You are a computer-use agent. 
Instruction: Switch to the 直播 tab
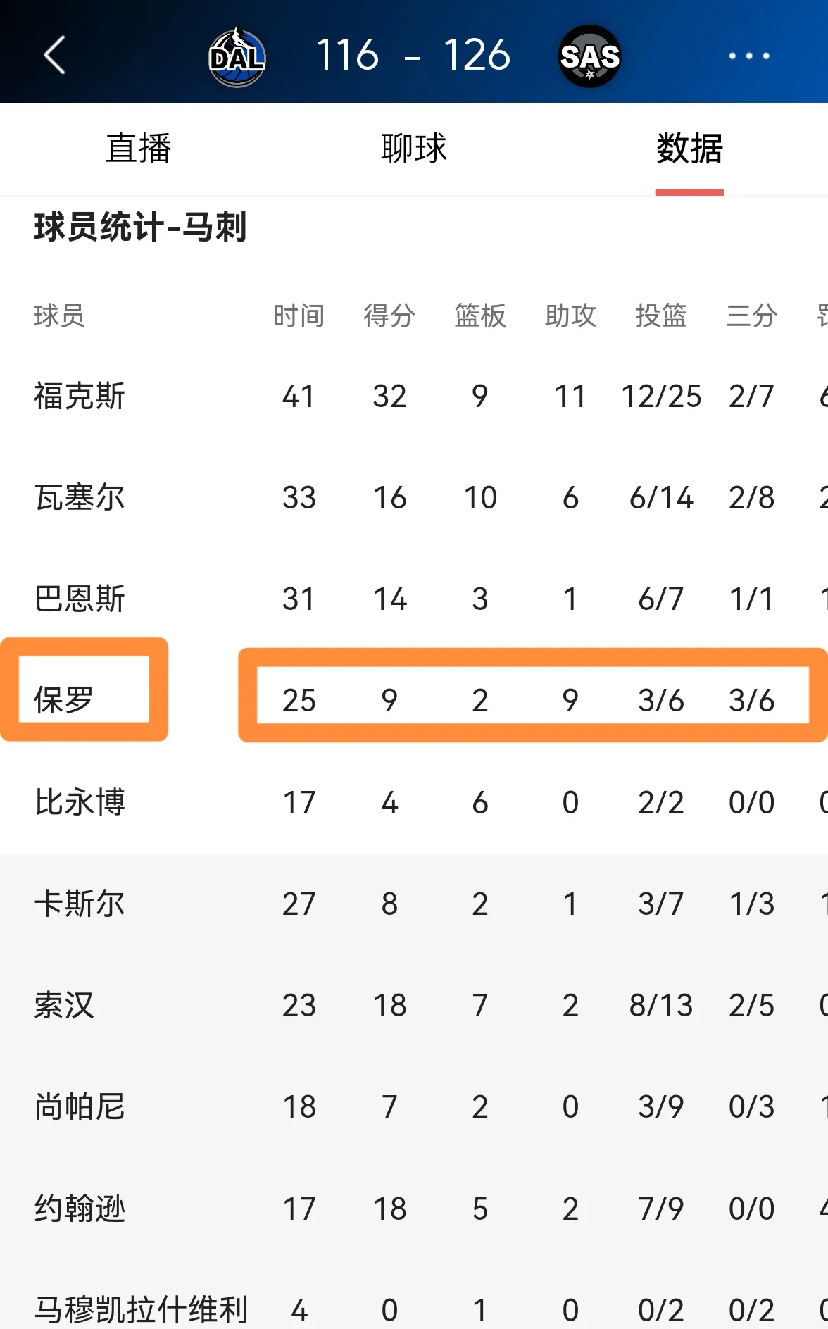[138, 149]
